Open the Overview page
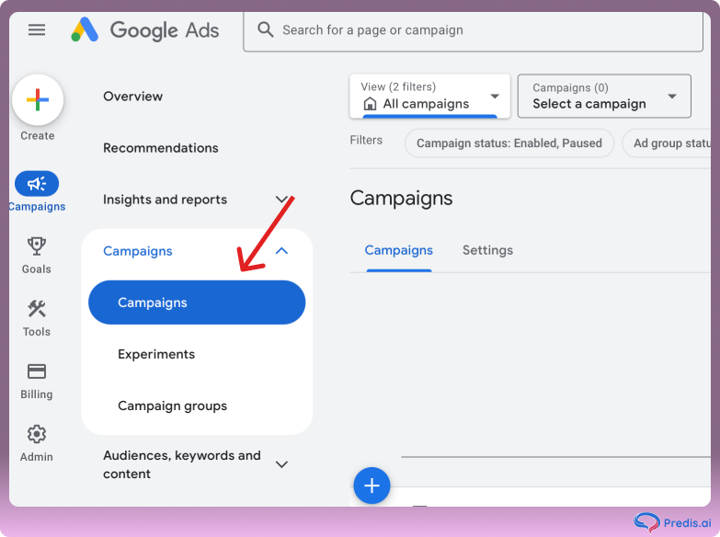Image resolution: width=720 pixels, height=537 pixels. pos(132,97)
